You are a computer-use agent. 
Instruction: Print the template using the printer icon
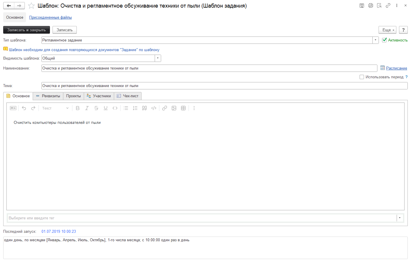(x=371, y=6)
